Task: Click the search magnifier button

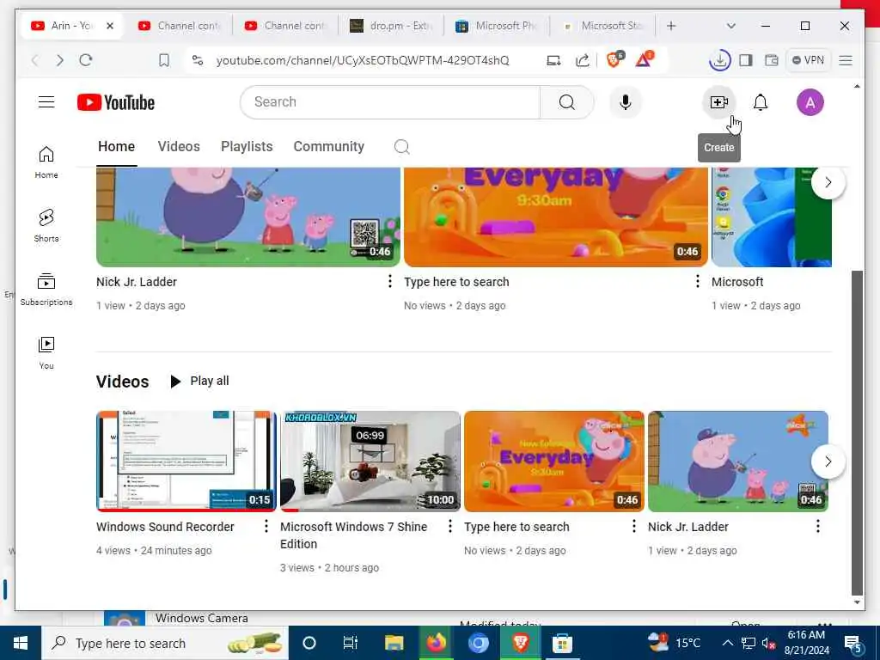Action: (x=567, y=102)
